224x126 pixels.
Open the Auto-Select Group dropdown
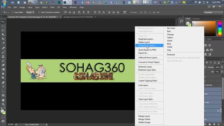(30, 13)
